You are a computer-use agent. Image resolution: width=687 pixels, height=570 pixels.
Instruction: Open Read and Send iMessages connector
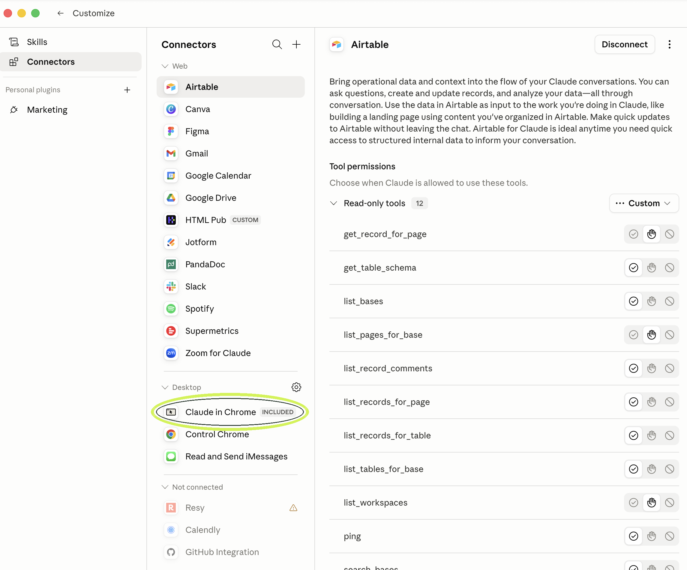231,457
